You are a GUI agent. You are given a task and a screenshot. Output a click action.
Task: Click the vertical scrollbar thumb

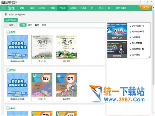(x=153, y=48)
